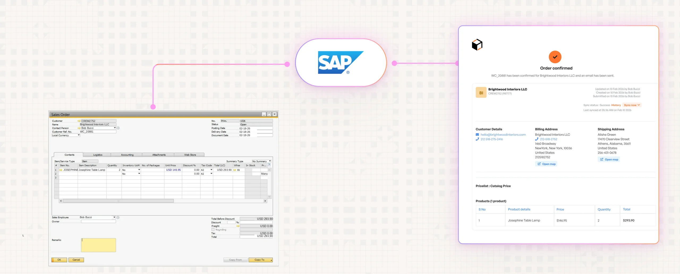
Task: Click the envelope icon beside customer email
Action: click(x=477, y=135)
